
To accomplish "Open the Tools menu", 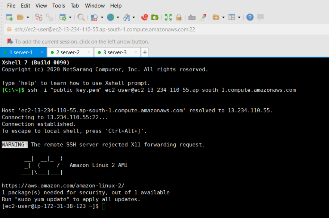I will [59, 6].
